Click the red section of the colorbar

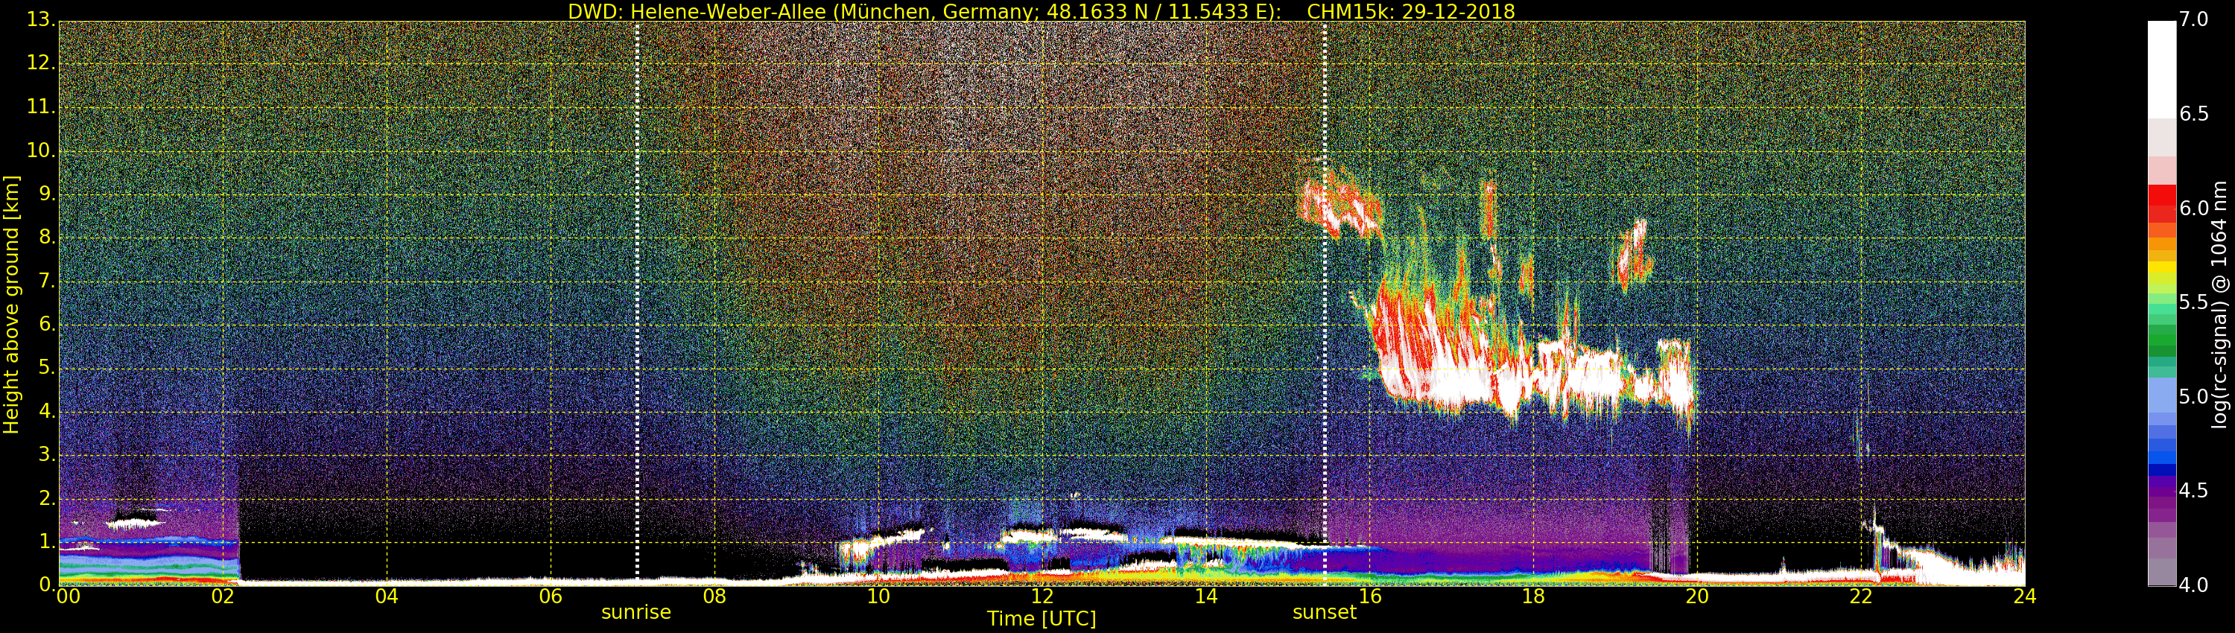point(2161,204)
